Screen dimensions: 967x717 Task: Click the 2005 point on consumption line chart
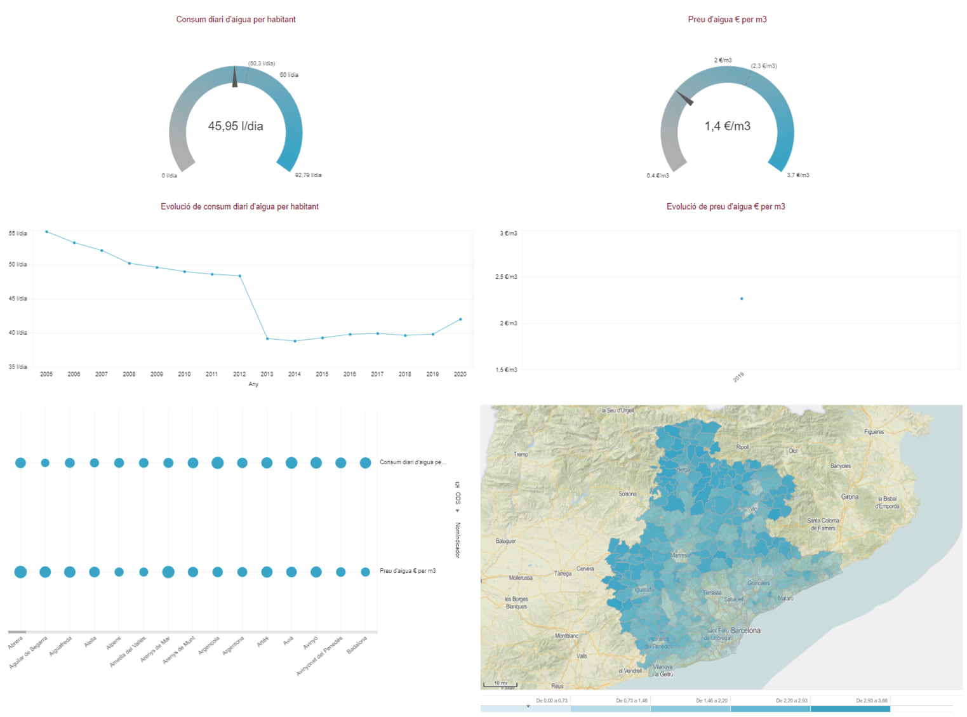point(46,232)
